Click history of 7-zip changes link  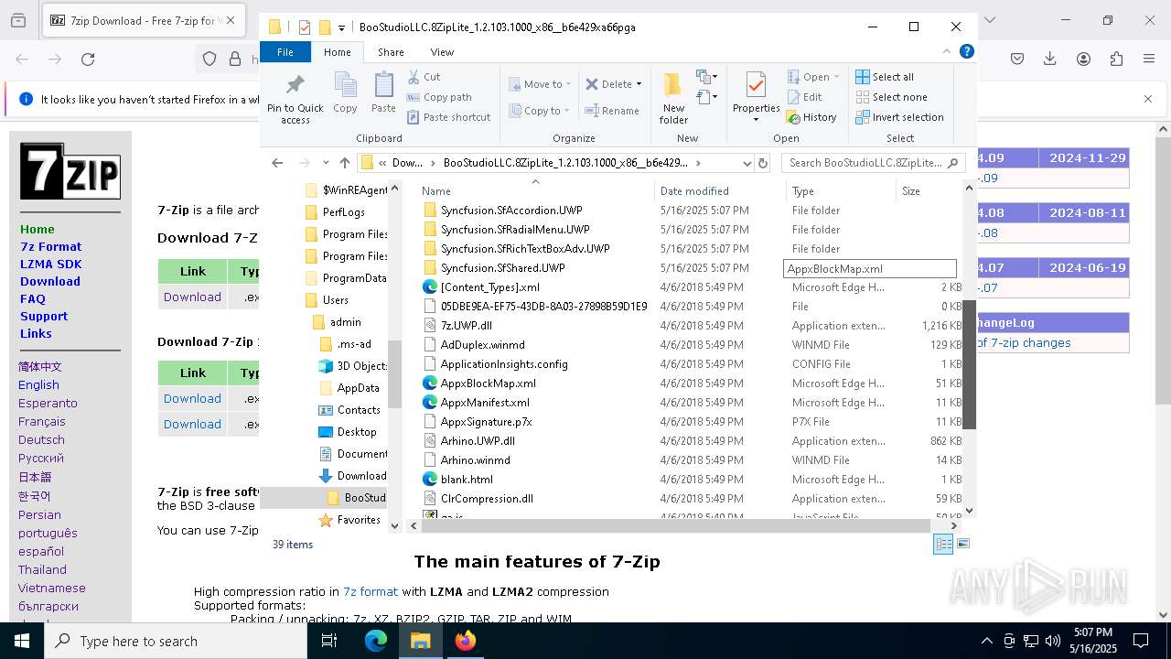pos(1024,342)
